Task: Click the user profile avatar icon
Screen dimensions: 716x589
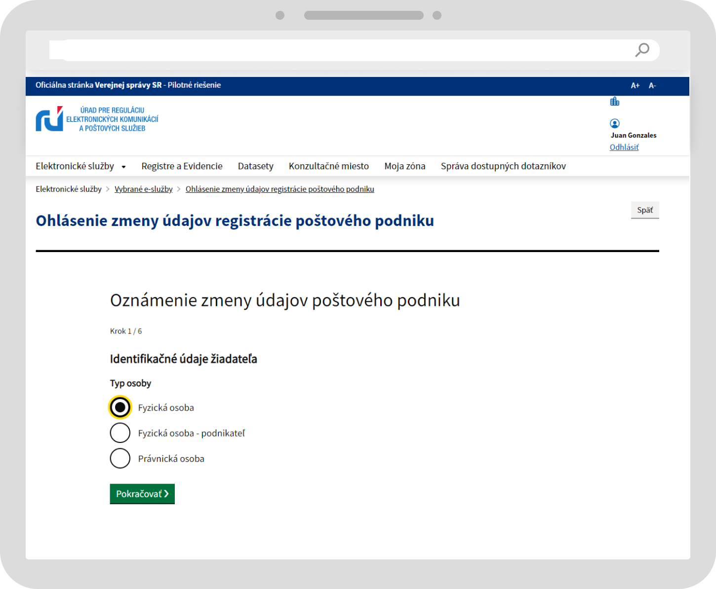Action: point(615,123)
